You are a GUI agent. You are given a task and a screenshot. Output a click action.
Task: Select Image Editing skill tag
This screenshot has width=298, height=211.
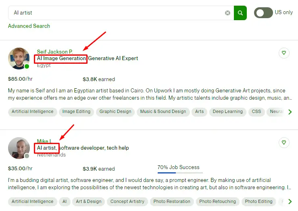point(76,112)
